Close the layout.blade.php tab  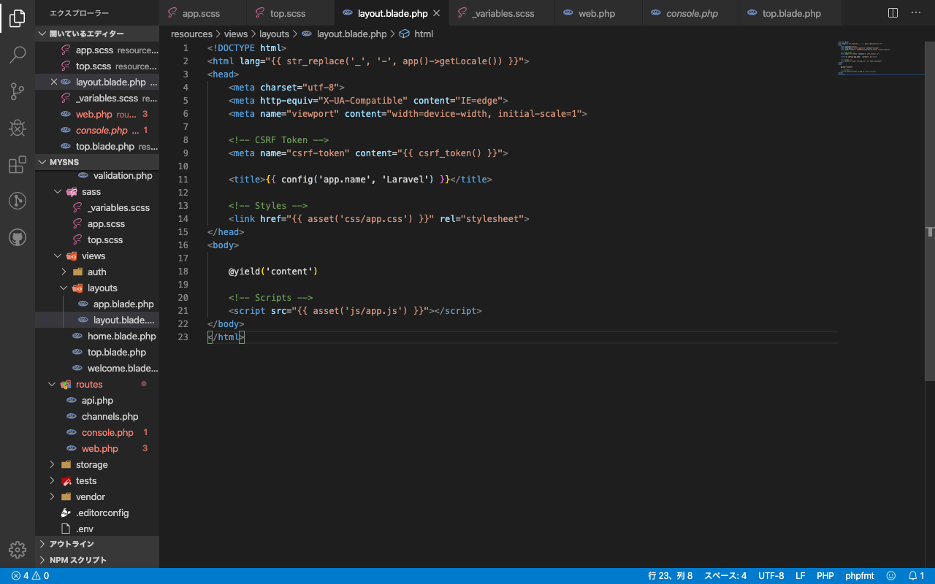coord(437,14)
